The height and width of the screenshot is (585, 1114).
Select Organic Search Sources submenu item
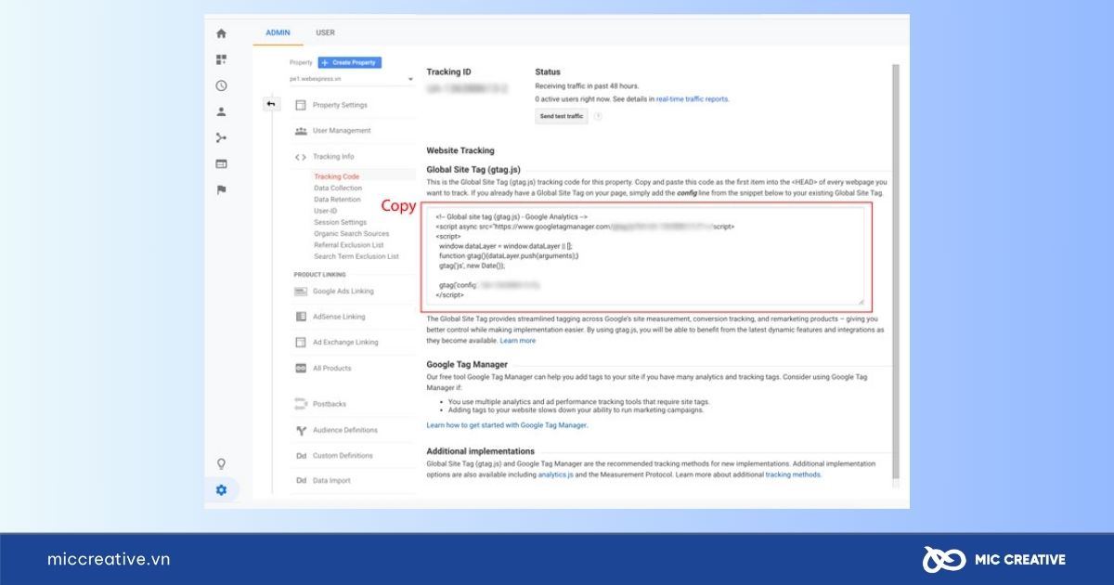tap(352, 234)
